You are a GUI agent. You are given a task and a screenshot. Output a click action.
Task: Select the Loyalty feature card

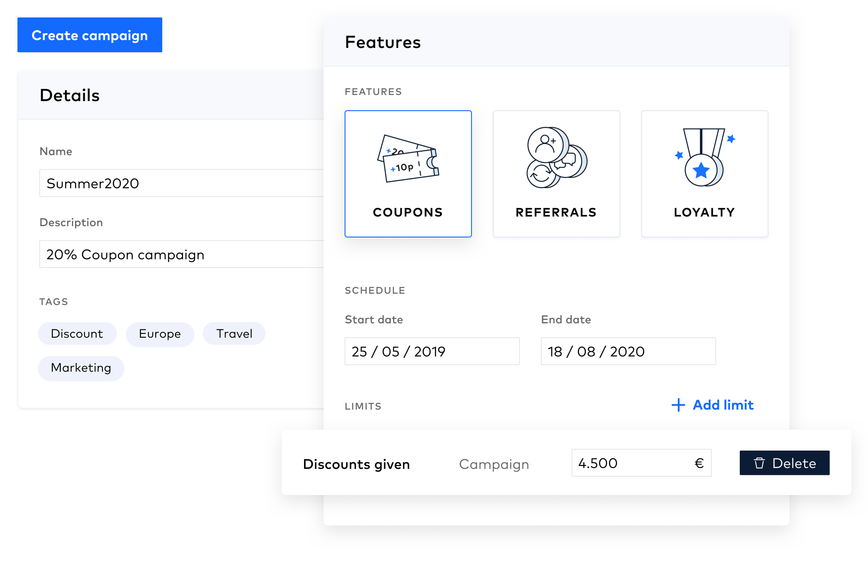pyautogui.click(x=704, y=174)
